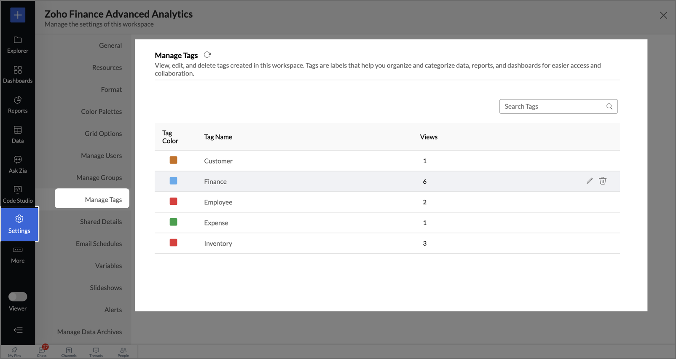Click the orange Customer tag color swatch
The image size is (676, 359).
pos(173,160)
